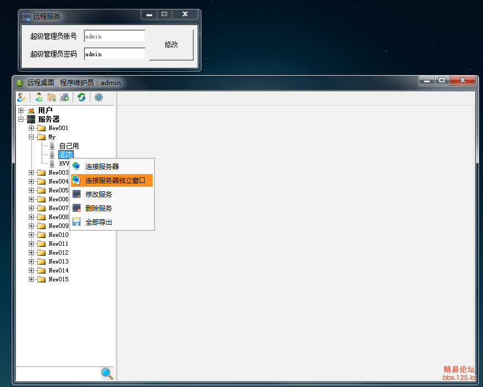Select the 高防 server entry
The width and height of the screenshot is (483, 387).
pos(66,155)
